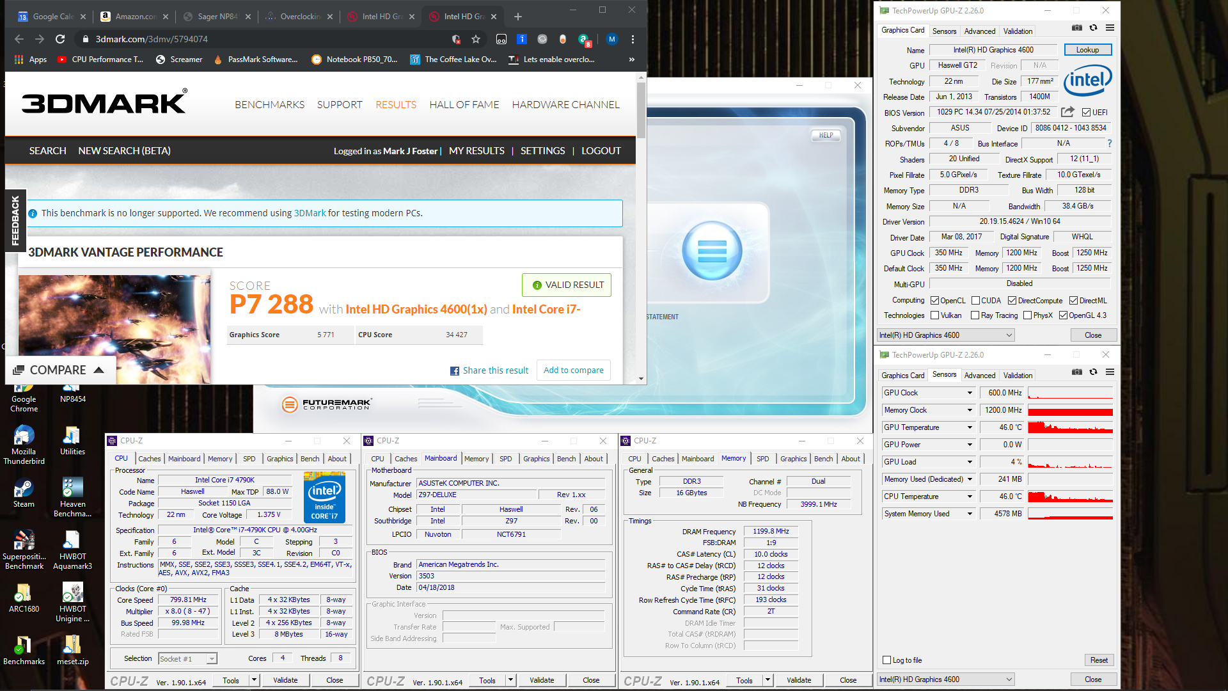This screenshot has height=691, width=1228.
Task: Toggle the OpenCL checkbox
Action: point(934,301)
